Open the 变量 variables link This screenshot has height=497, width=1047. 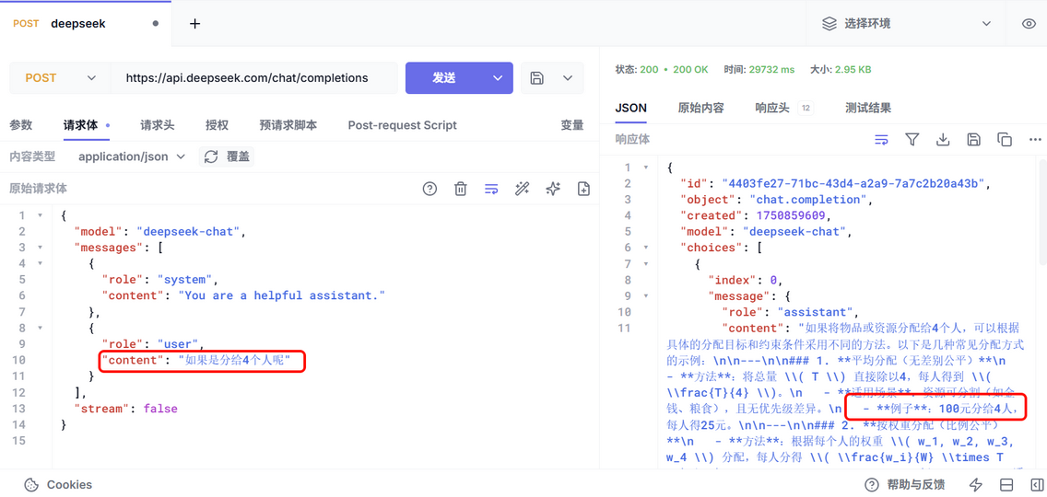[x=571, y=125]
